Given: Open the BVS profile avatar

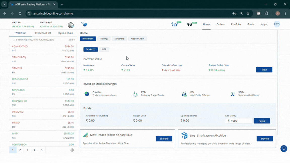Looking at the screenshot, I should click(277, 24).
